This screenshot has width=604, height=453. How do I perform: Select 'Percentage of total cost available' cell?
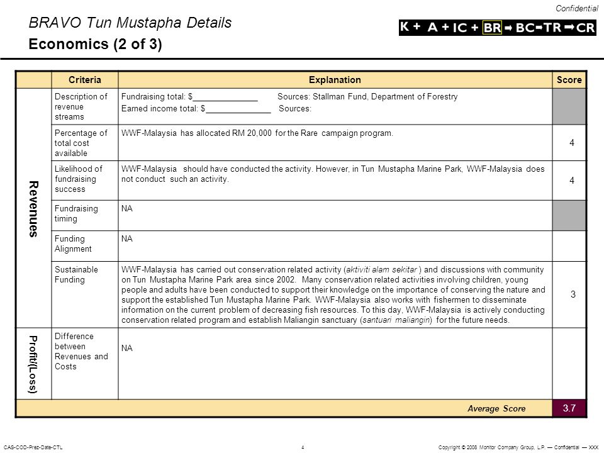tap(85, 143)
